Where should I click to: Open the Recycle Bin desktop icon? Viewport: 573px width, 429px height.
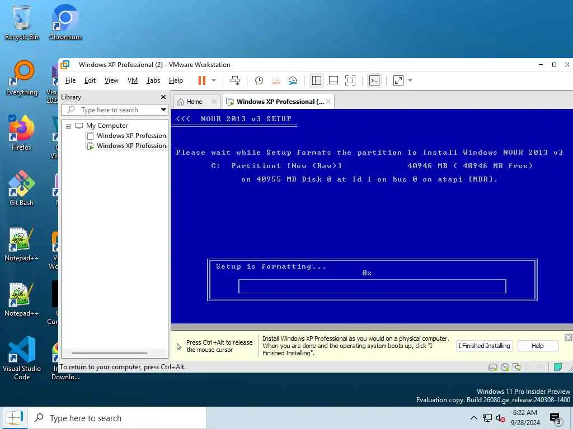click(x=22, y=22)
